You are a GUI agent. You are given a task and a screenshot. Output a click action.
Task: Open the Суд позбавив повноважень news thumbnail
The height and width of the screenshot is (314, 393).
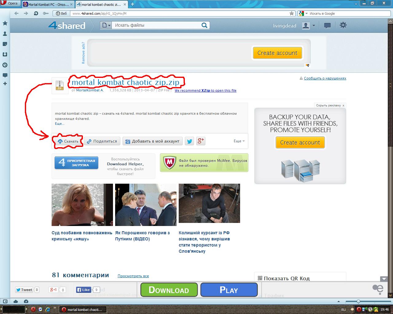click(82, 205)
